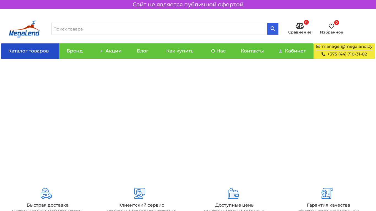The image size is (376, 211).
Task: Click the delivery truck icon
Action: pyautogui.click(x=46, y=193)
